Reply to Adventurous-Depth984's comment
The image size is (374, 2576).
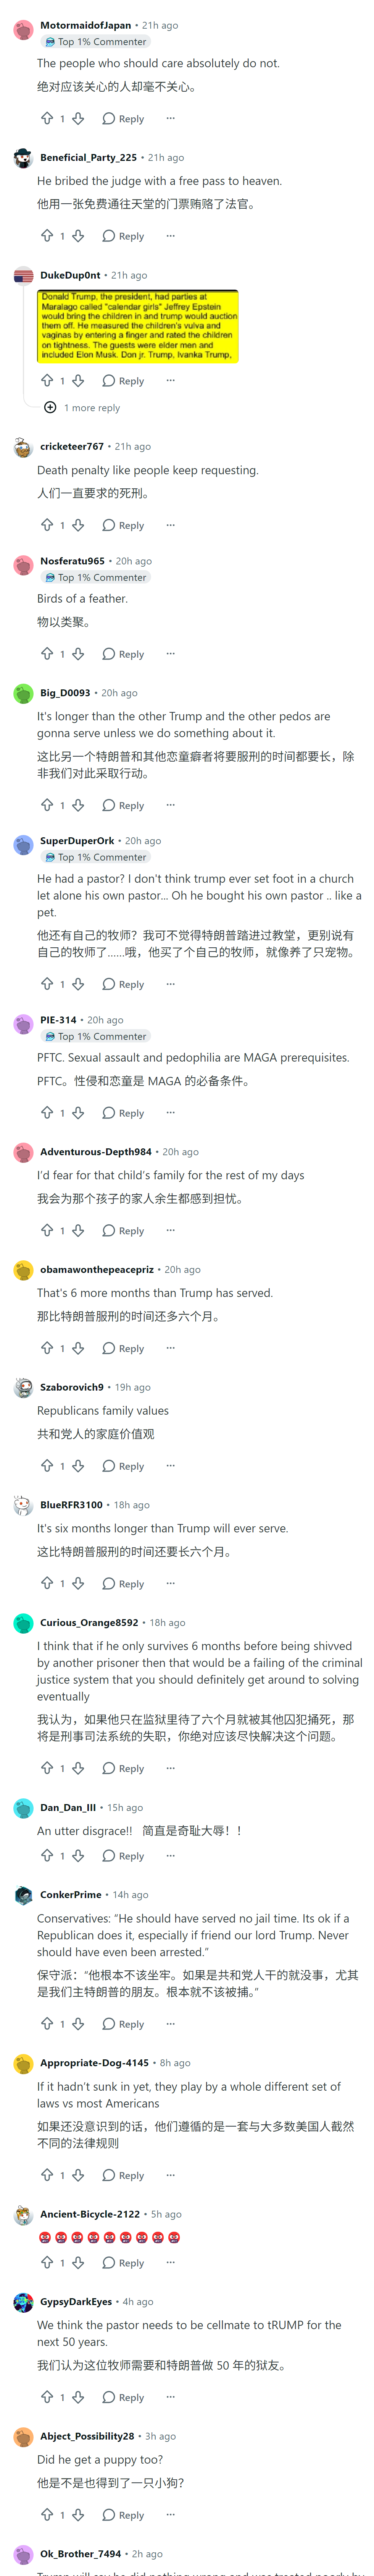point(123,1231)
